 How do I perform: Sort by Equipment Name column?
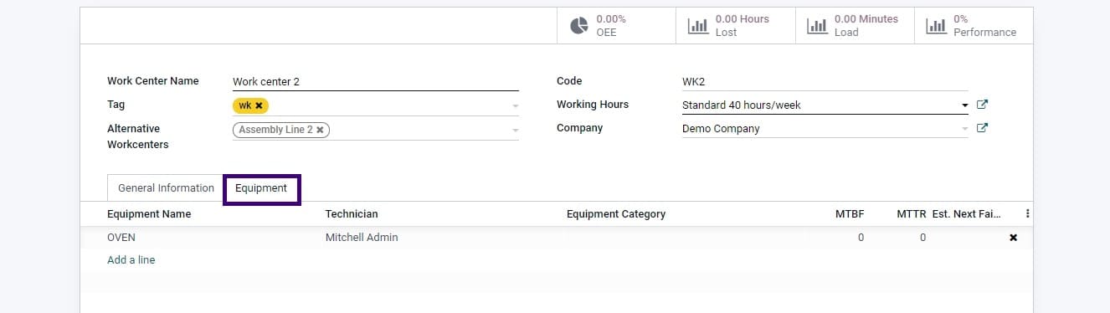(149, 214)
